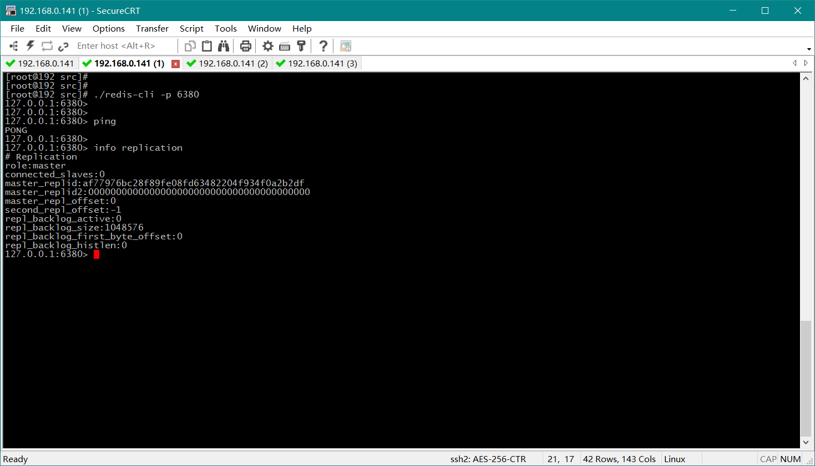815x466 pixels.
Task: Click the Help question mark icon
Action: [x=323, y=46]
